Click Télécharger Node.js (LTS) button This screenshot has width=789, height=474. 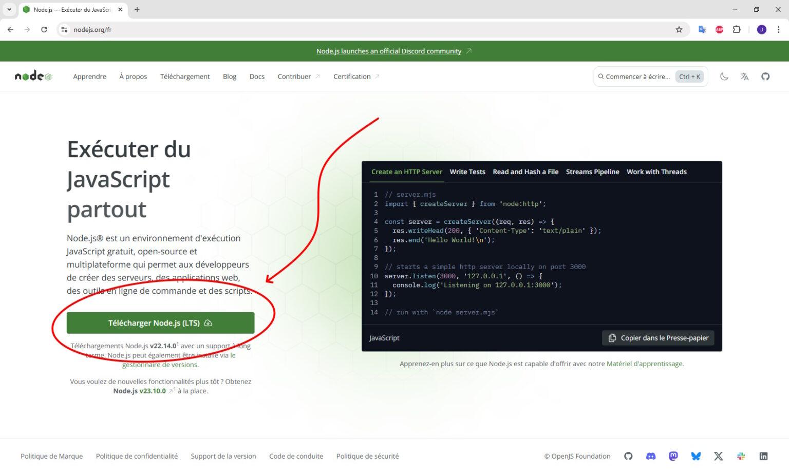pos(160,323)
